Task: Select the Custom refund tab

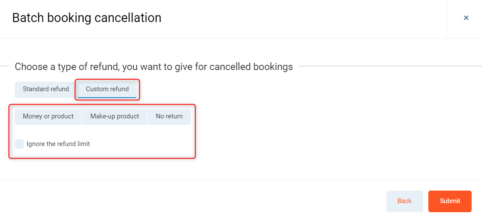Action: (107, 89)
